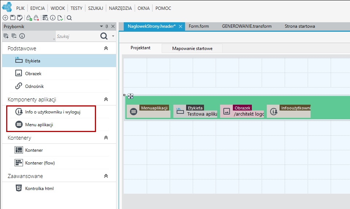This screenshot has height=209, width=350.
Task: Select the Menuaplikacji control label on canvas
Action: (154, 108)
